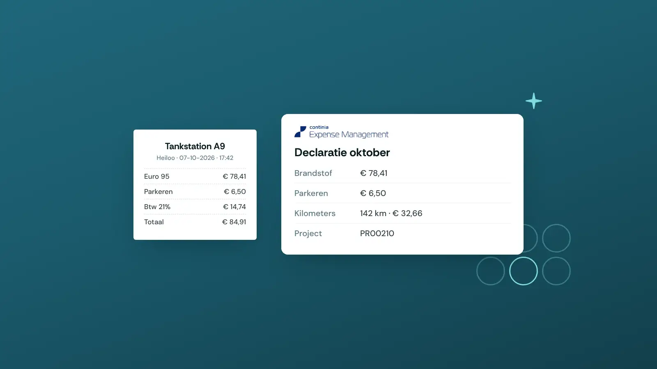Select the "Heiloo · 07-10-2026 · 17:42" receipt line
The height and width of the screenshot is (369, 657).
tap(195, 158)
